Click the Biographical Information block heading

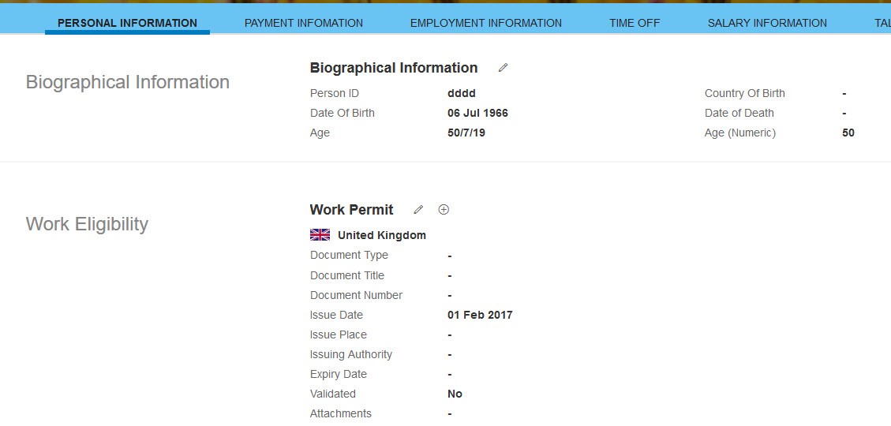pos(394,68)
